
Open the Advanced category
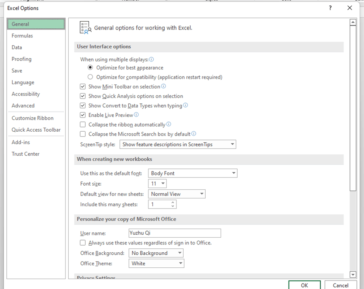[x=36, y=105]
